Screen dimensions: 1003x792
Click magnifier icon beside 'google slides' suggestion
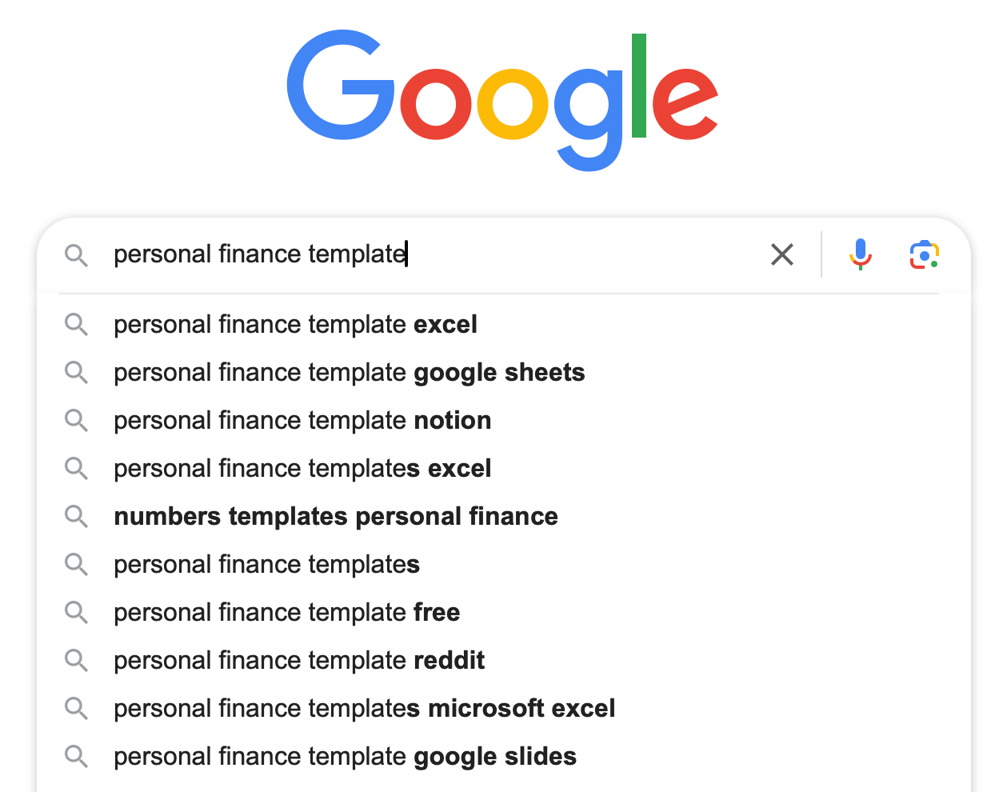77,757
